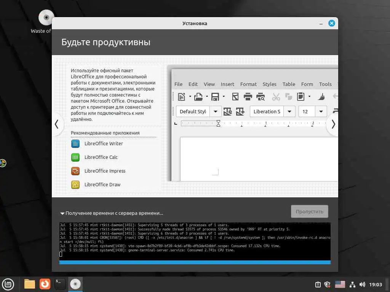Select the LibreOffice Impress icon

coord(75,171)
